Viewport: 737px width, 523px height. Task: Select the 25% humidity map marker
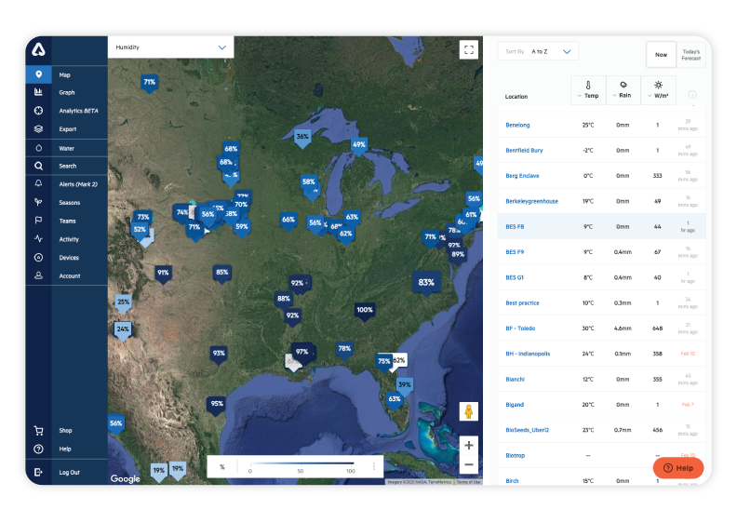coord(123,302)
